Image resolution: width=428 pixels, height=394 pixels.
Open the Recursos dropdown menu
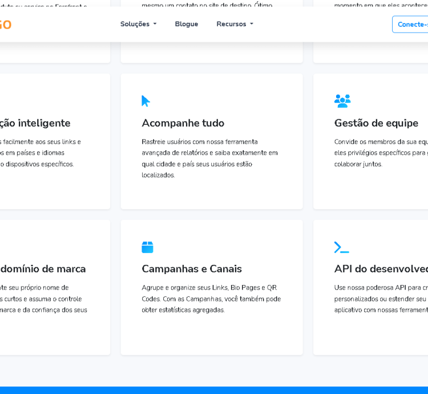(235, 24)
